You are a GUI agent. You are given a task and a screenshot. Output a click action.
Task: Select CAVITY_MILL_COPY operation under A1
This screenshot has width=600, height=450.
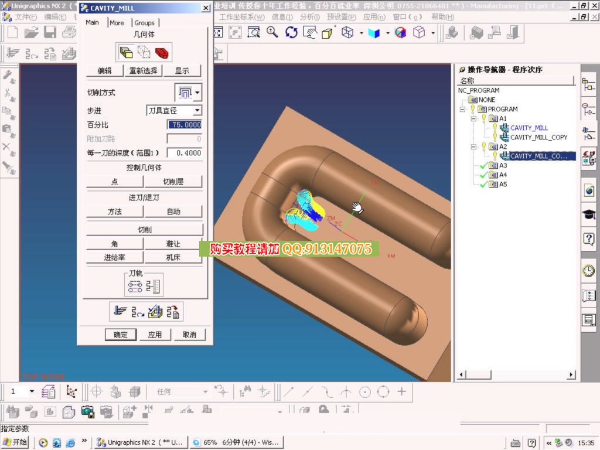pyautogui.click(x=538, y=137)
